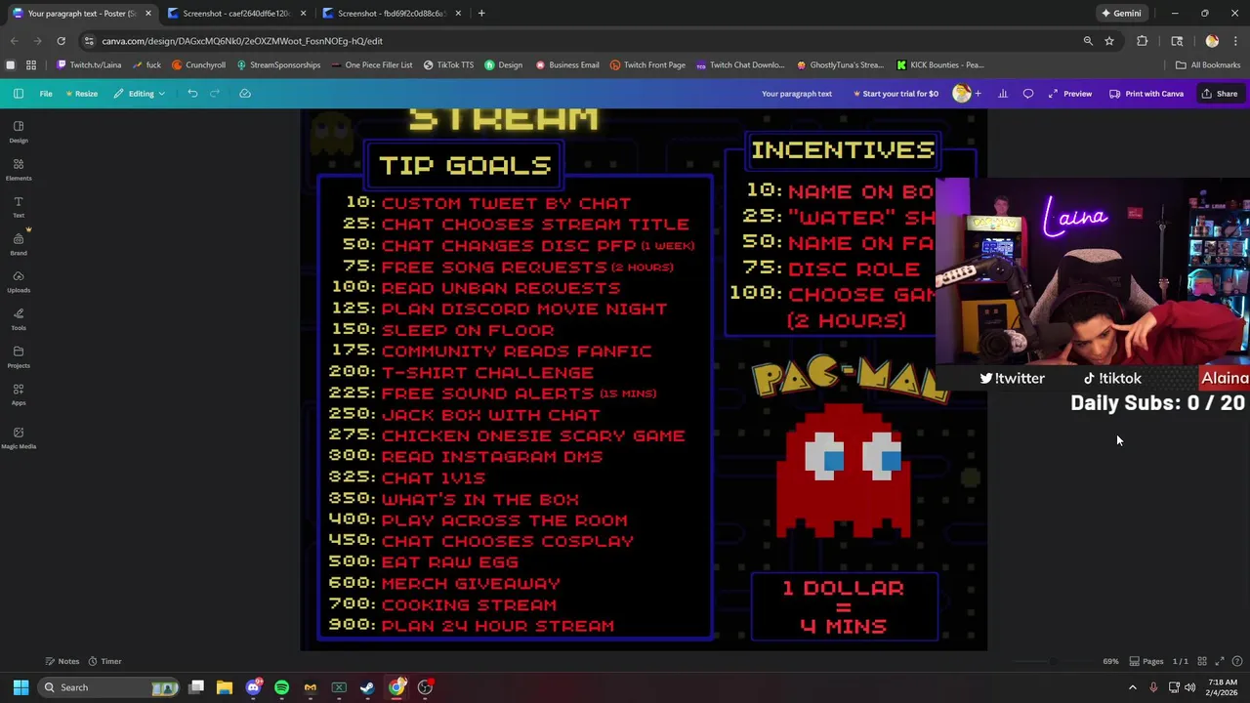Bookmark this page with the star icon

click(1109, 41)
